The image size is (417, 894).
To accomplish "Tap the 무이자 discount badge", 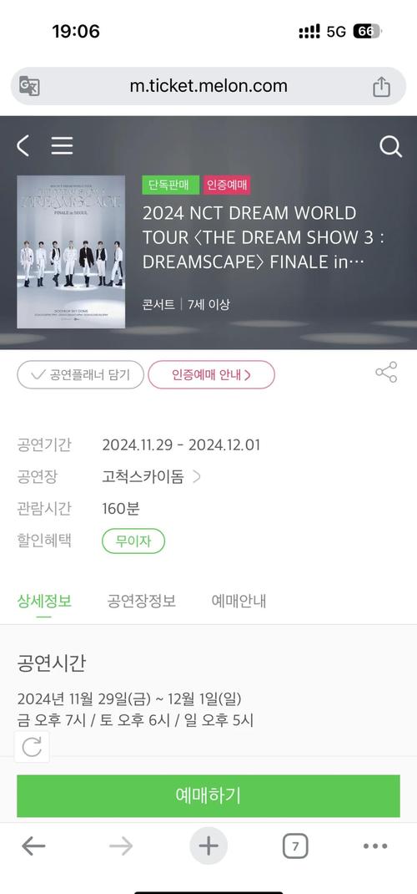I will 133,541.
